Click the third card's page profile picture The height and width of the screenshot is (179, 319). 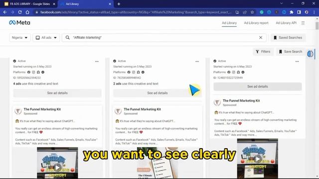[217, 102]
